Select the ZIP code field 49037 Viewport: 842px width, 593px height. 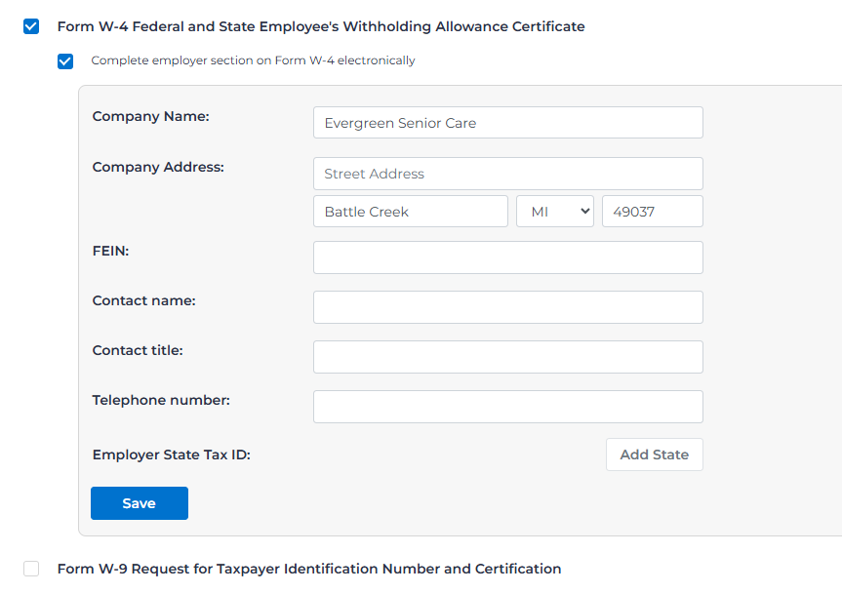point(652,212)
